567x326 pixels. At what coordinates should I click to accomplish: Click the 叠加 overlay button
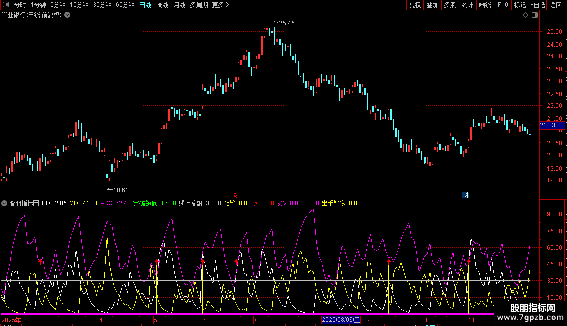(x=432, y=5)
